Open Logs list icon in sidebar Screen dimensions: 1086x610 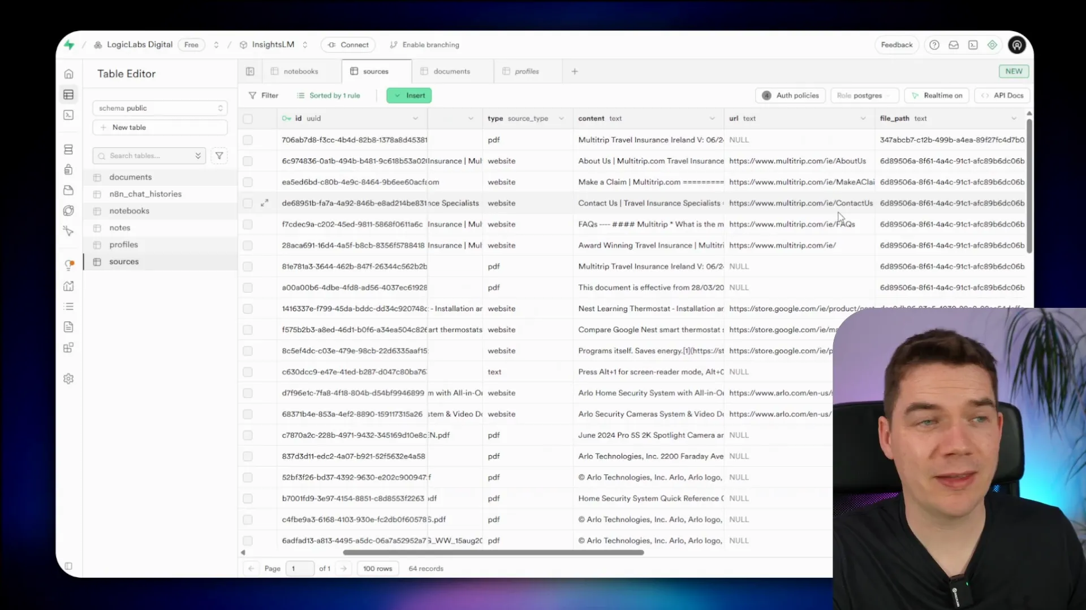[68, 306]
